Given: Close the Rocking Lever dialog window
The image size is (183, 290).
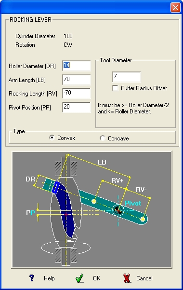Looking at the screenshot, I should tap(175, 8).
